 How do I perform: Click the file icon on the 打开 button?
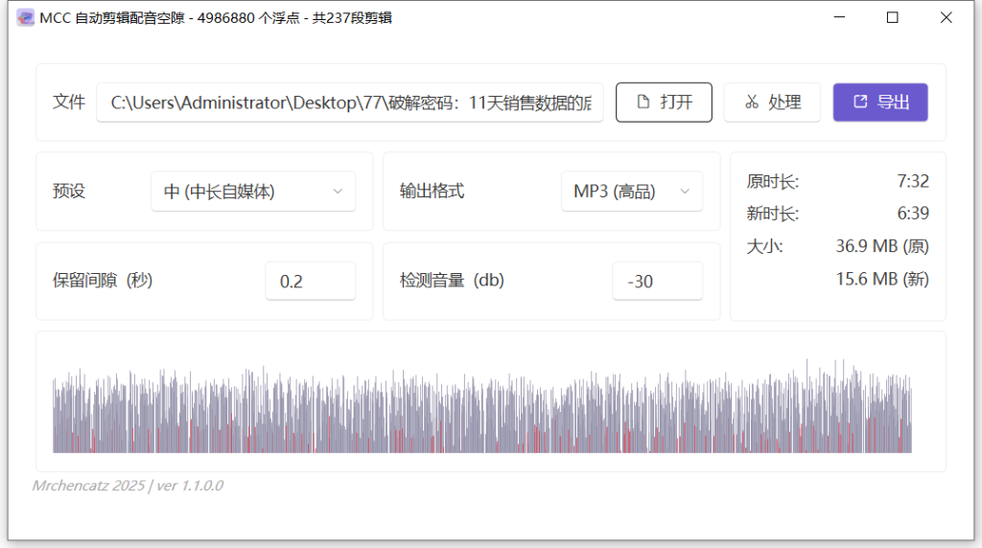(643, 103)
